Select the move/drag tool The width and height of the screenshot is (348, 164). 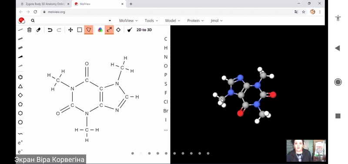[x=70, y=30]
